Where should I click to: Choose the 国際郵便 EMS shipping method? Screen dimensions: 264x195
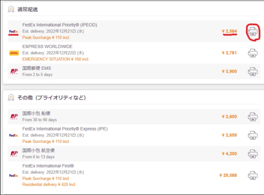pos(37,69)
